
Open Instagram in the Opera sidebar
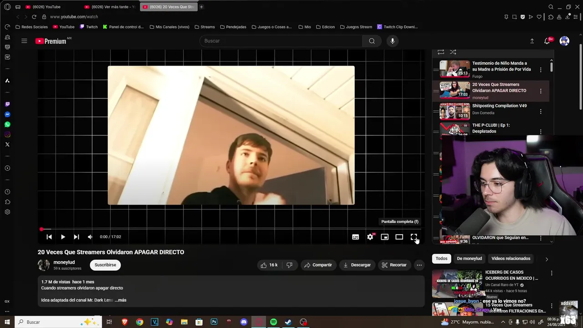7,134
